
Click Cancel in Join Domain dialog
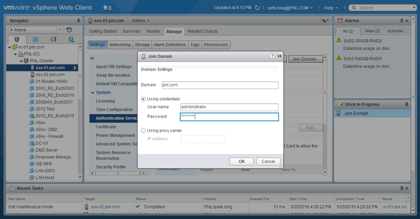point(268,162)
